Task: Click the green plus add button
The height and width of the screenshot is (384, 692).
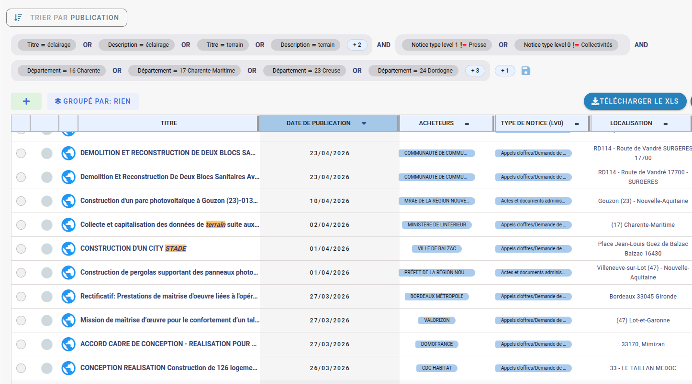Action: tap(26, 101)
